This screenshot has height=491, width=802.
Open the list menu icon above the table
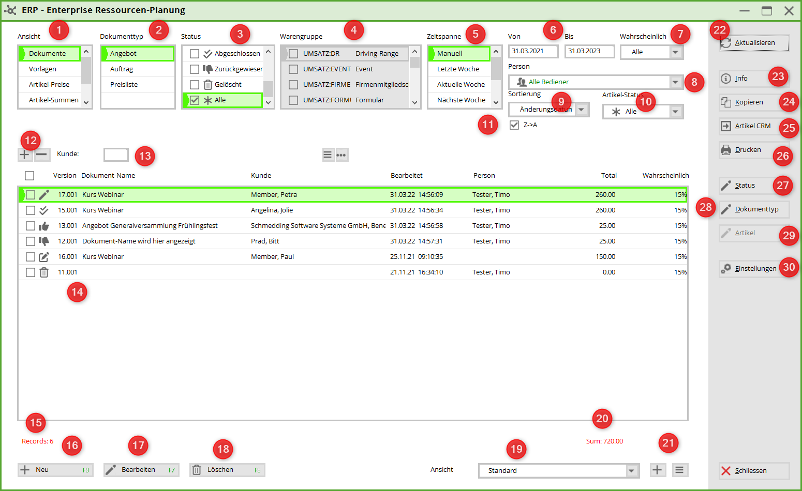(x=328, y=155)
